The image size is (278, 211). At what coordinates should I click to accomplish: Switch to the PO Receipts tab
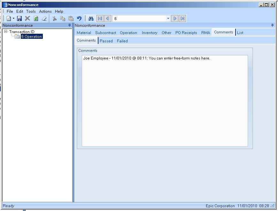[x=186, y=33]
